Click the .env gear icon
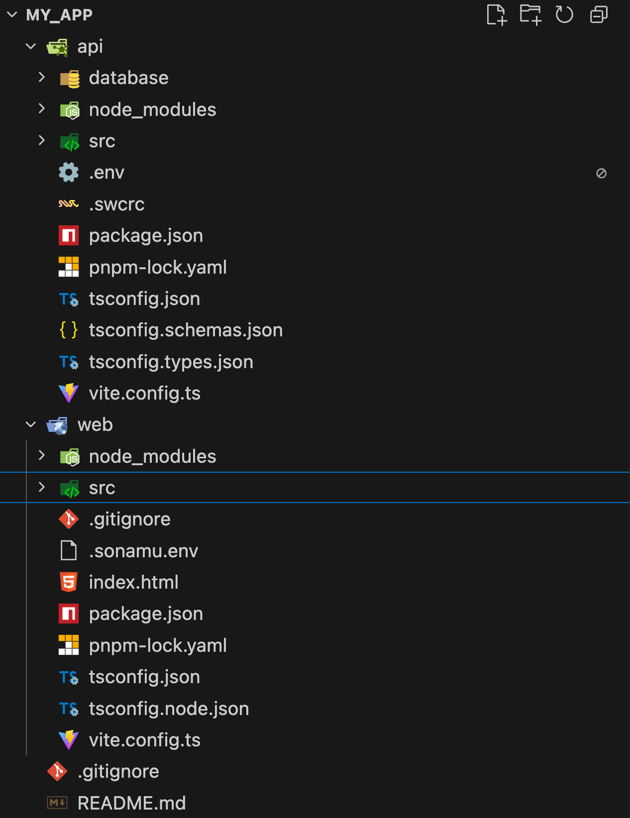Viewport: 630px width, 818px height. 69,172
